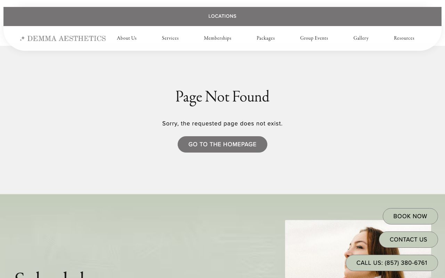The height and width of the screenshot is (278, 445).
Task: Click the sparkle star icon in the logo
Action: (x=23, y=38)
